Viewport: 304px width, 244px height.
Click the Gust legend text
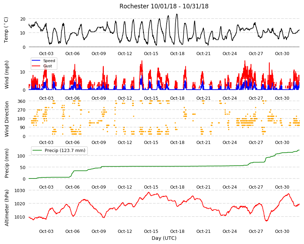(48, 66)
